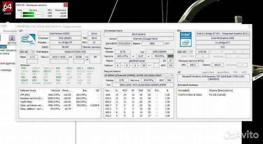Image resolution: width=263 pixels, height=144 pixels.
Task: Click the Произв. единица button
Action: (91, 47)
